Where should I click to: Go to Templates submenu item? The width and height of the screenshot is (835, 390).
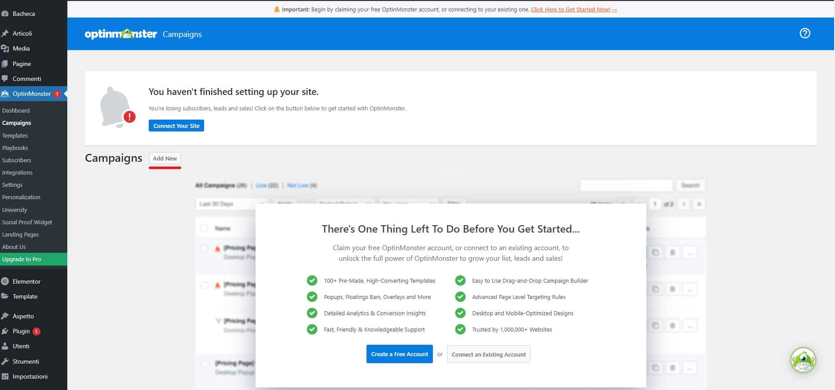[15, 135]
